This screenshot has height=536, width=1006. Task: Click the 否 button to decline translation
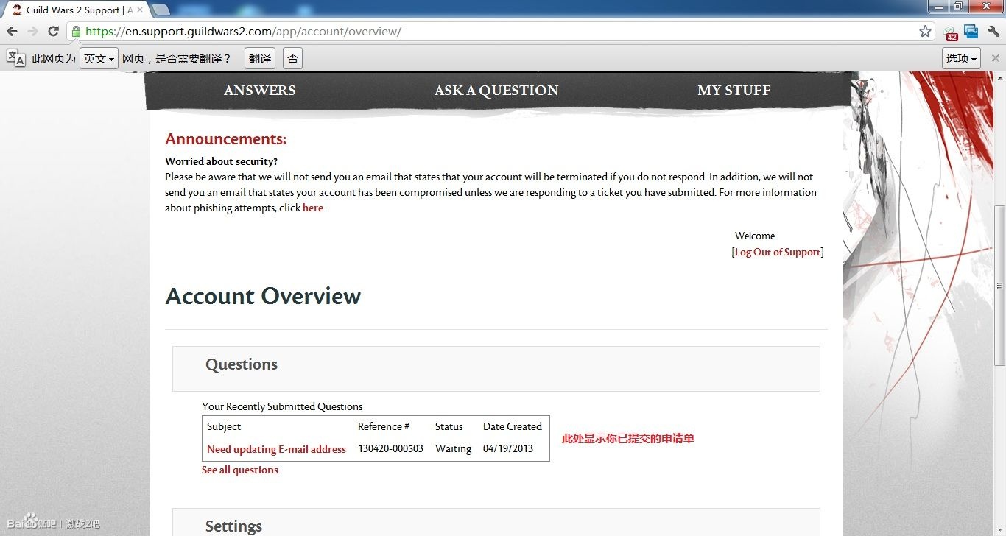292,58
